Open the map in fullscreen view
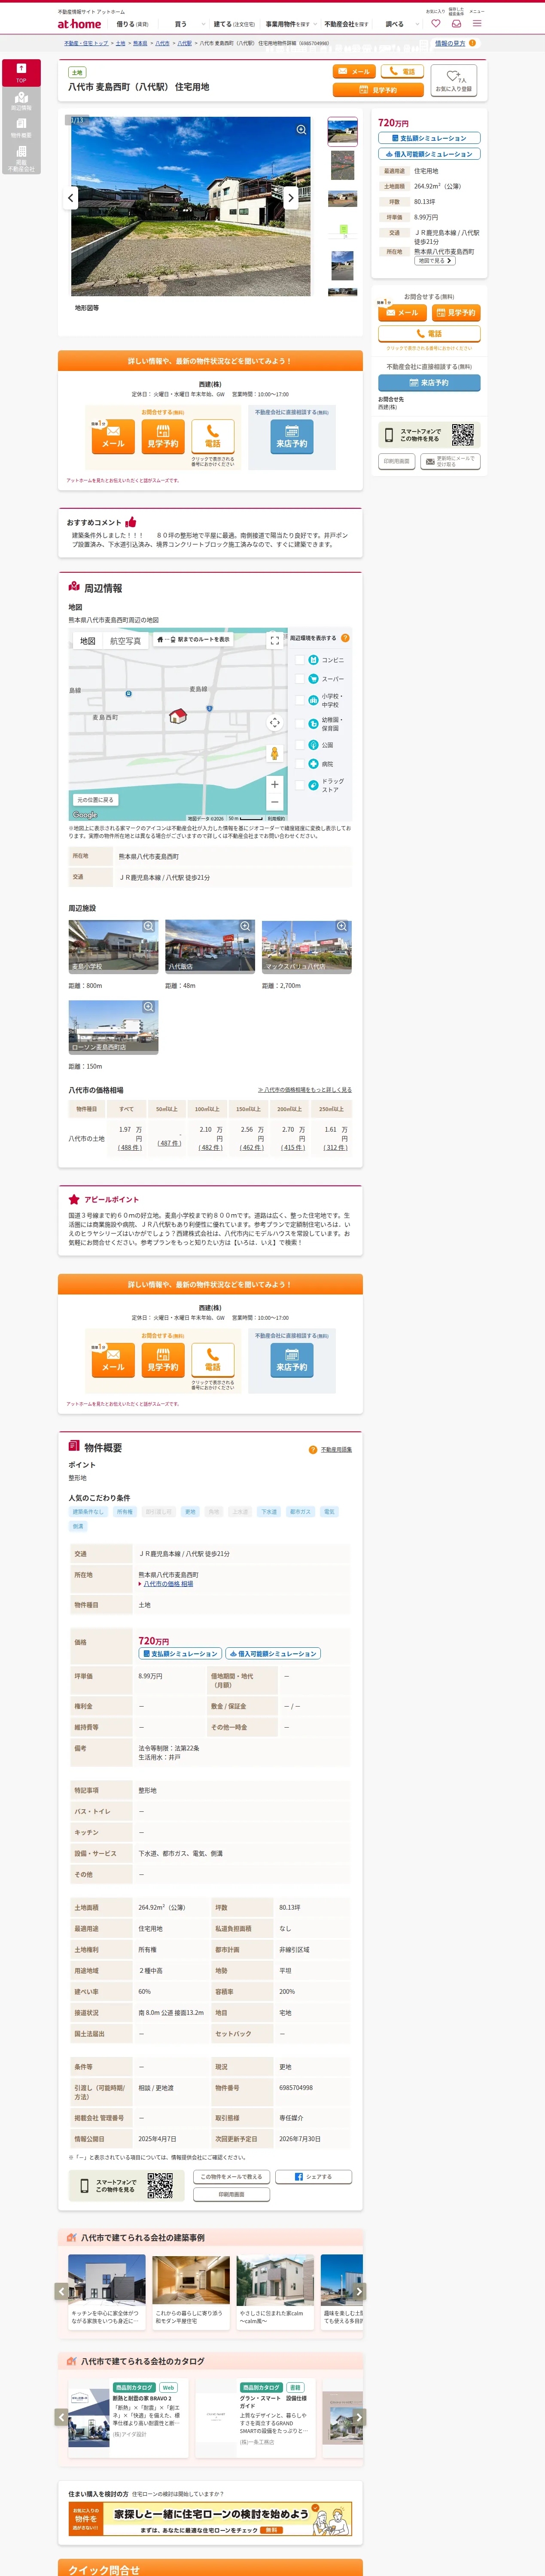 pyautogui.click(x=275, y=641)
